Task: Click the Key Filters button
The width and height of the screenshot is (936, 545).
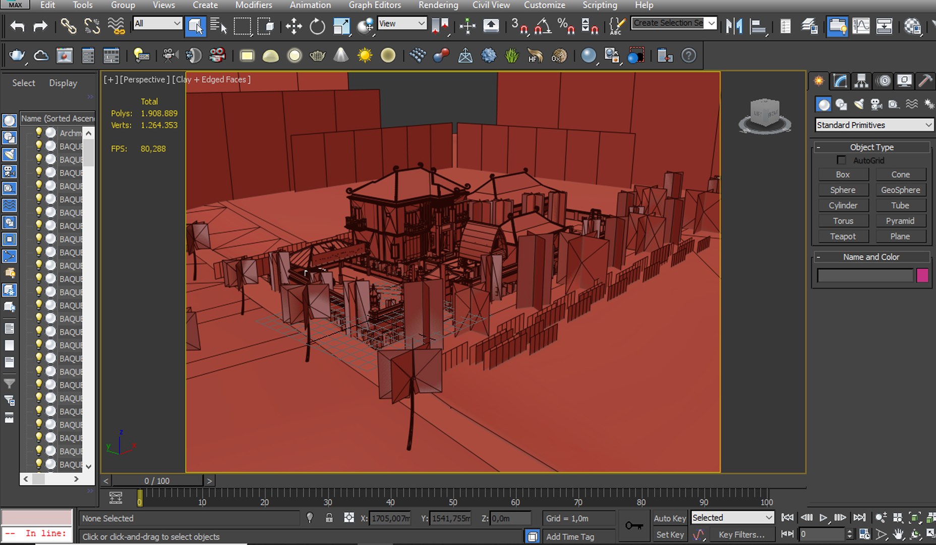Action: coord(741,534)
